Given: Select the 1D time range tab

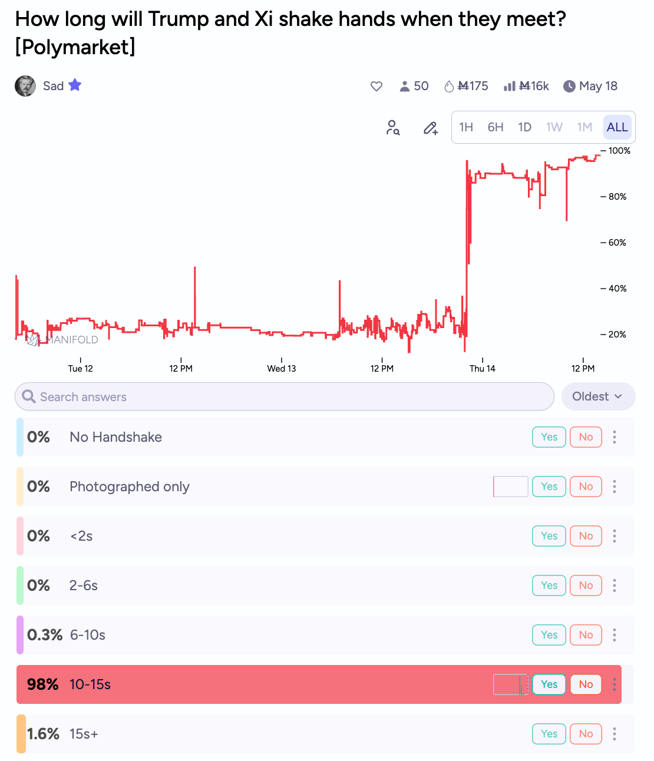Looking at the screenshot, I should (x=524, y=127).
